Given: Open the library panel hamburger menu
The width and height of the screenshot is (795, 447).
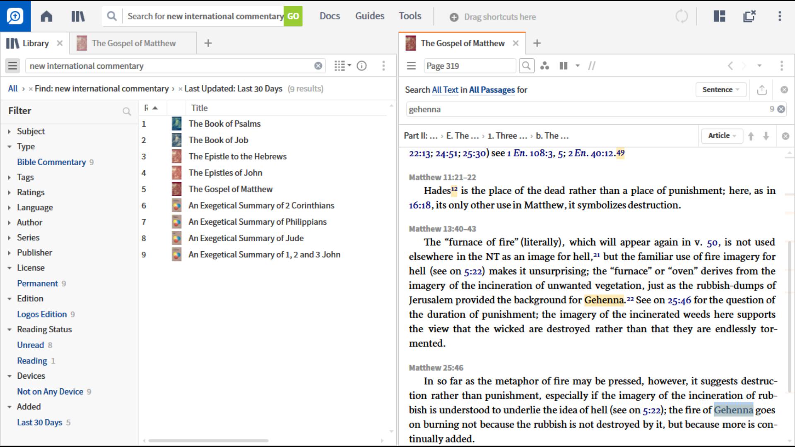Looking at the screenshot, I should (13, 65).
